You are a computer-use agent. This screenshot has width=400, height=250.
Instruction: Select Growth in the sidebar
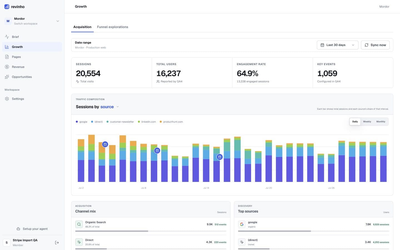click(x=32, y=47)
